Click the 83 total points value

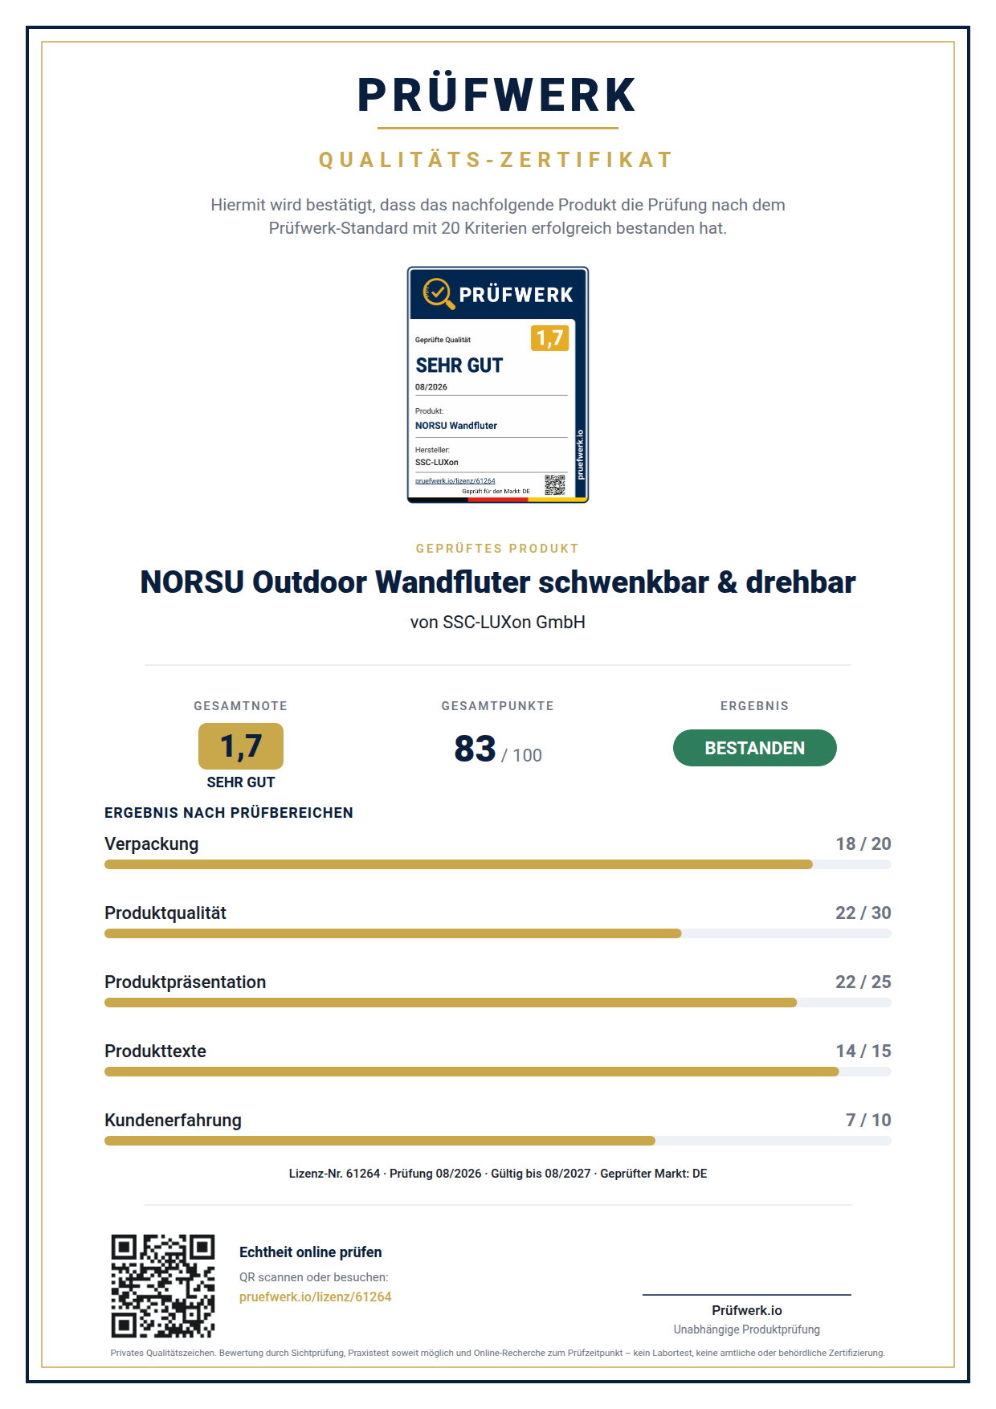[475, 749]
